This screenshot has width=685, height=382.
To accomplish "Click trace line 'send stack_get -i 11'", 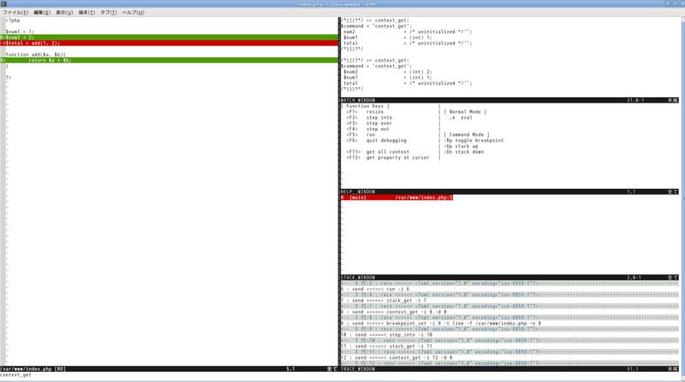I will 387,346.
